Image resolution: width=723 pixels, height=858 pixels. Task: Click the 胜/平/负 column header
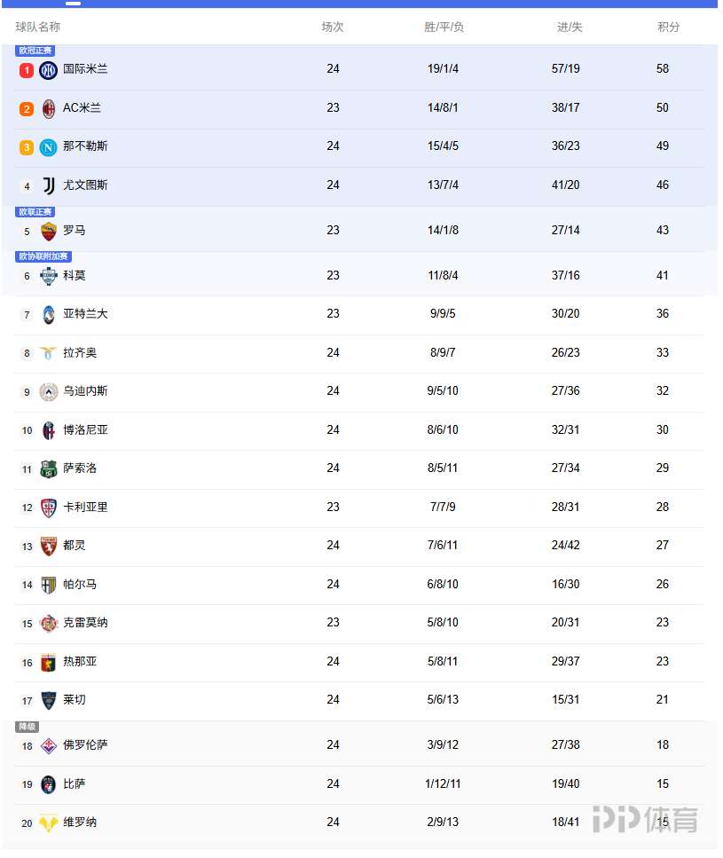coord(444,28)
